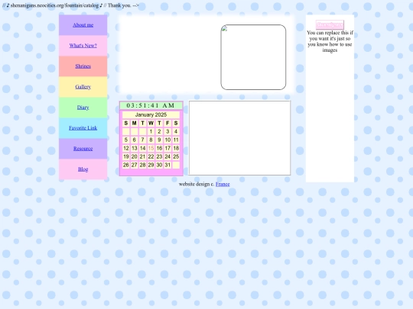Open the Diary link
Image resolution: width=413 pixels, height=309 pixels.
click(83, 108)
